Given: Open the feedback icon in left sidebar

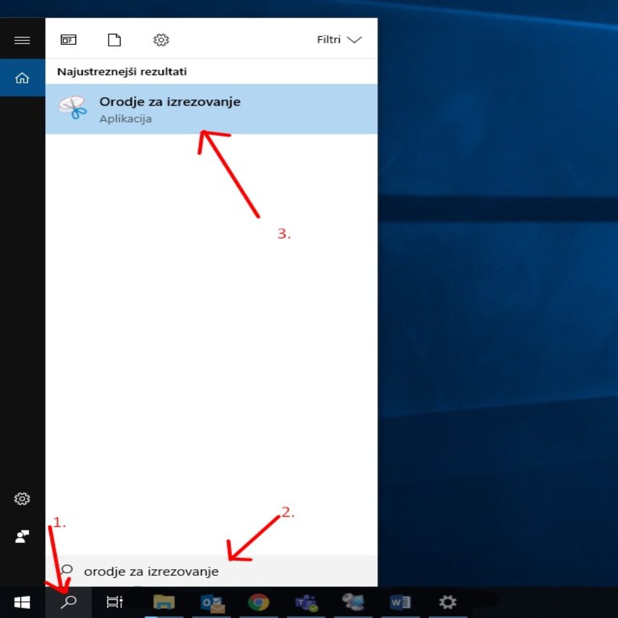Looking at the screenshot, I should click(22, 537).
